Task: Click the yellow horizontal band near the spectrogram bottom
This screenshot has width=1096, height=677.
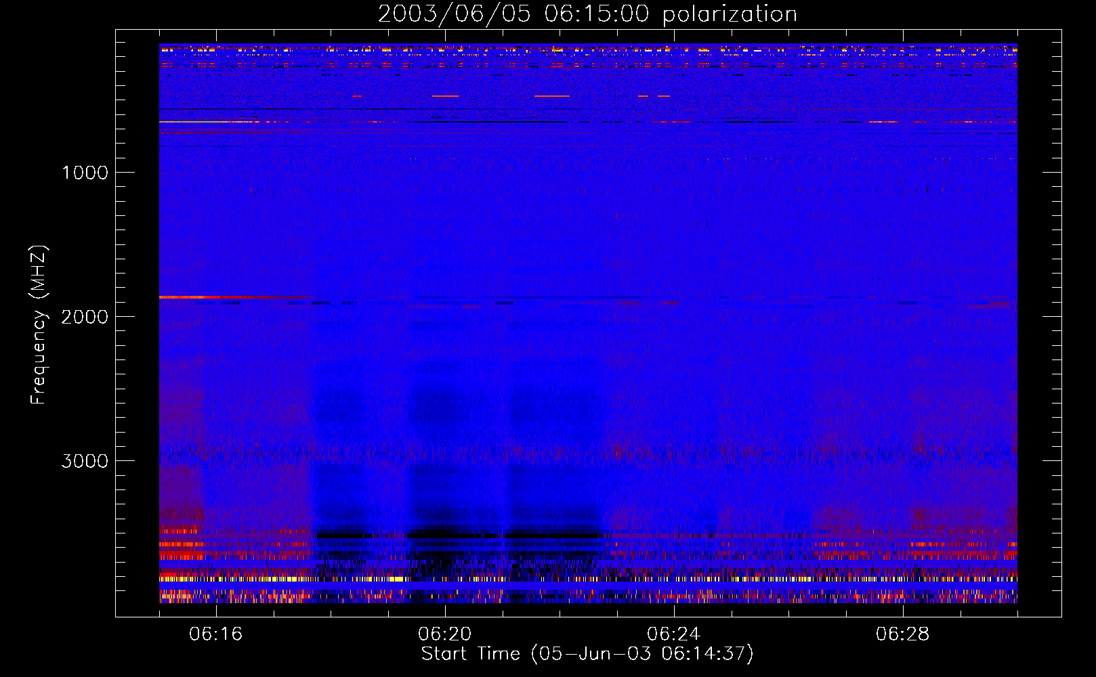Action: (x=588, y=580)
